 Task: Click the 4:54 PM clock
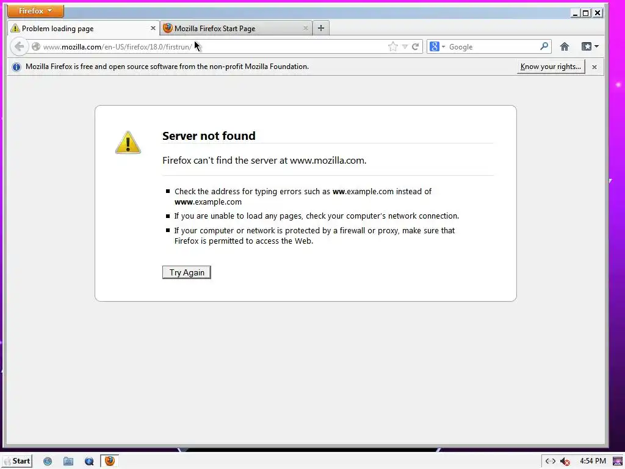[593, 461]
